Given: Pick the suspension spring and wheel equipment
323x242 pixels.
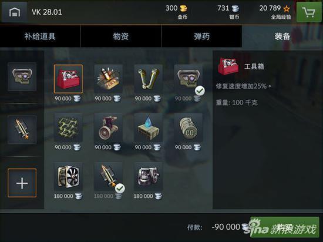Looking at the screenshot, I should (x=109, y=127).
